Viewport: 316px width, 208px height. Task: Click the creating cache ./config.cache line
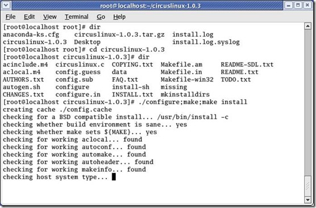[x=57, y=109]
